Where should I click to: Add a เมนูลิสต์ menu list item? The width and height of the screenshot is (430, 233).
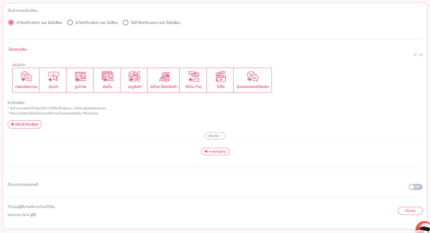(134, 80)
